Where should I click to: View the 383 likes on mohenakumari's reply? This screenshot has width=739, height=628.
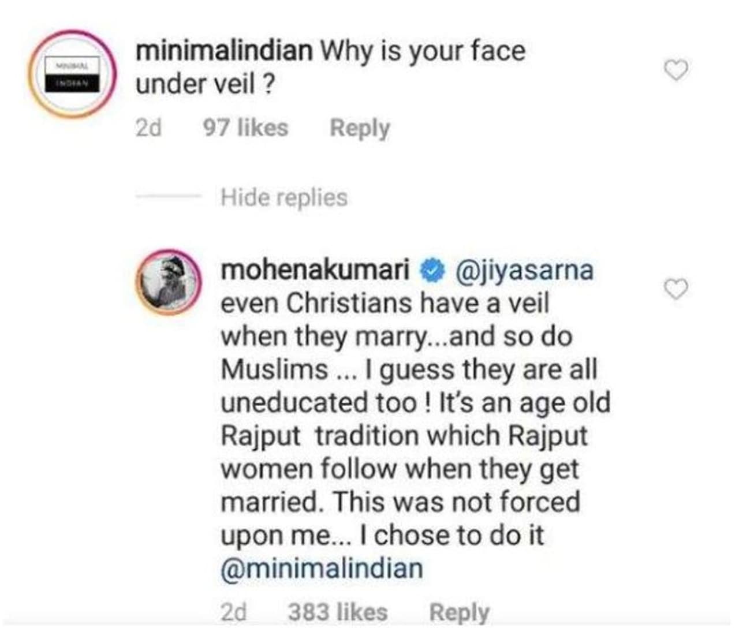coord(338,612)
